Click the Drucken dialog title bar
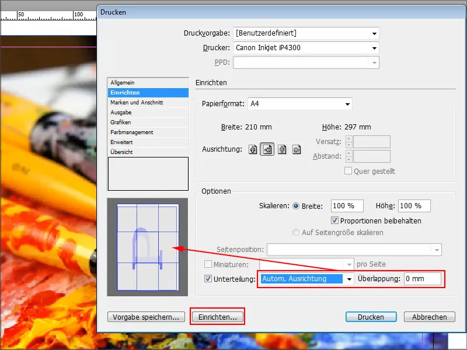467x350 pixels. pos(281,12)
